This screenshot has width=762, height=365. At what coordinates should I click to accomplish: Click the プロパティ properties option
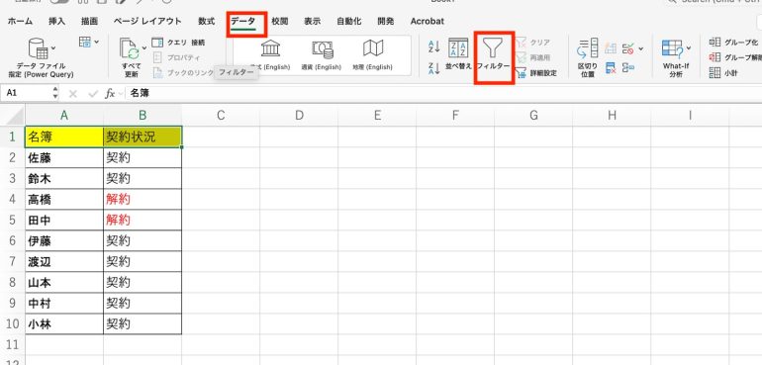coord(176,57)
